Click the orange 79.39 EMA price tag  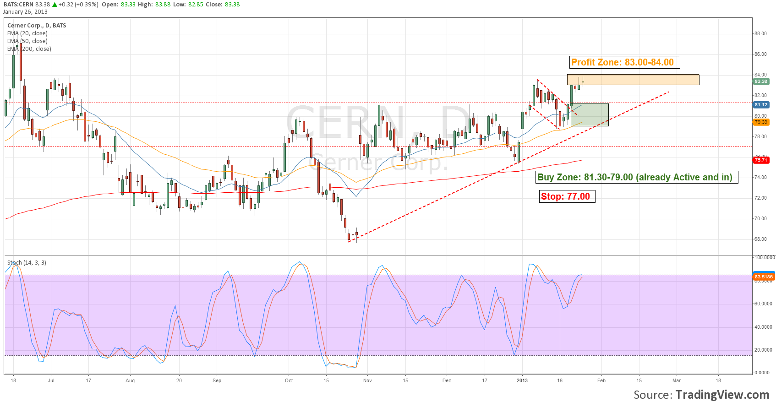point(761,122)
